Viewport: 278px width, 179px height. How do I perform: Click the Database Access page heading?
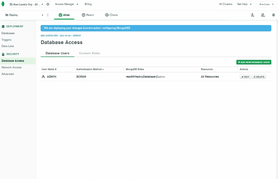(x=61, y=42)
